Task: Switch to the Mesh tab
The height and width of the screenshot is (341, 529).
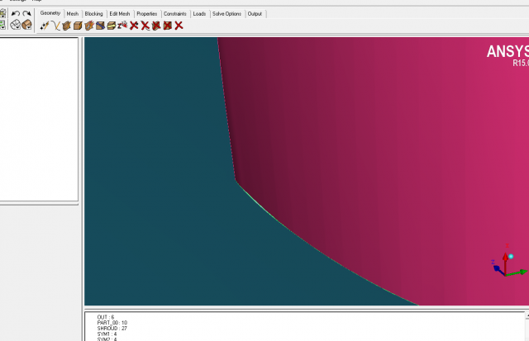Action: coord(73,14)
